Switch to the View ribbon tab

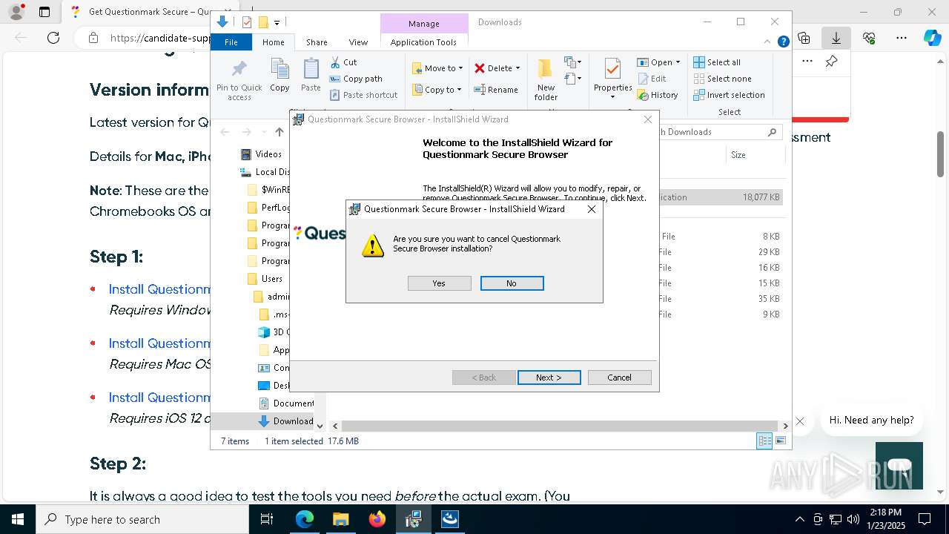click(x=358, y=42)
